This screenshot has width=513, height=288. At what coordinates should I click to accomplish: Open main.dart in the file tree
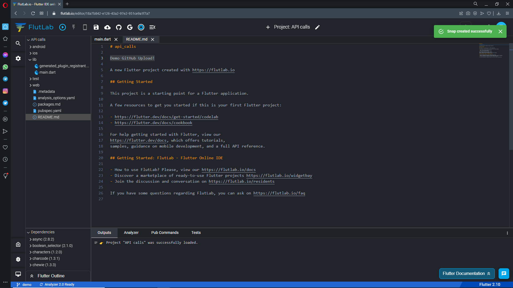coord(47,72)
